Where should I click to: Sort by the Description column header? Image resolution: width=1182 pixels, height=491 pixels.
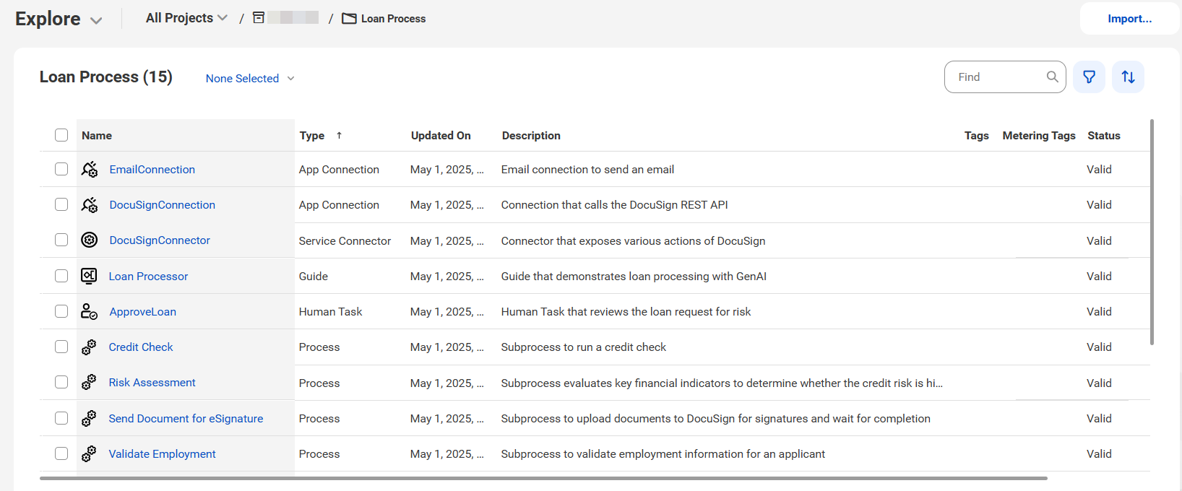click(x=531, y=135)
